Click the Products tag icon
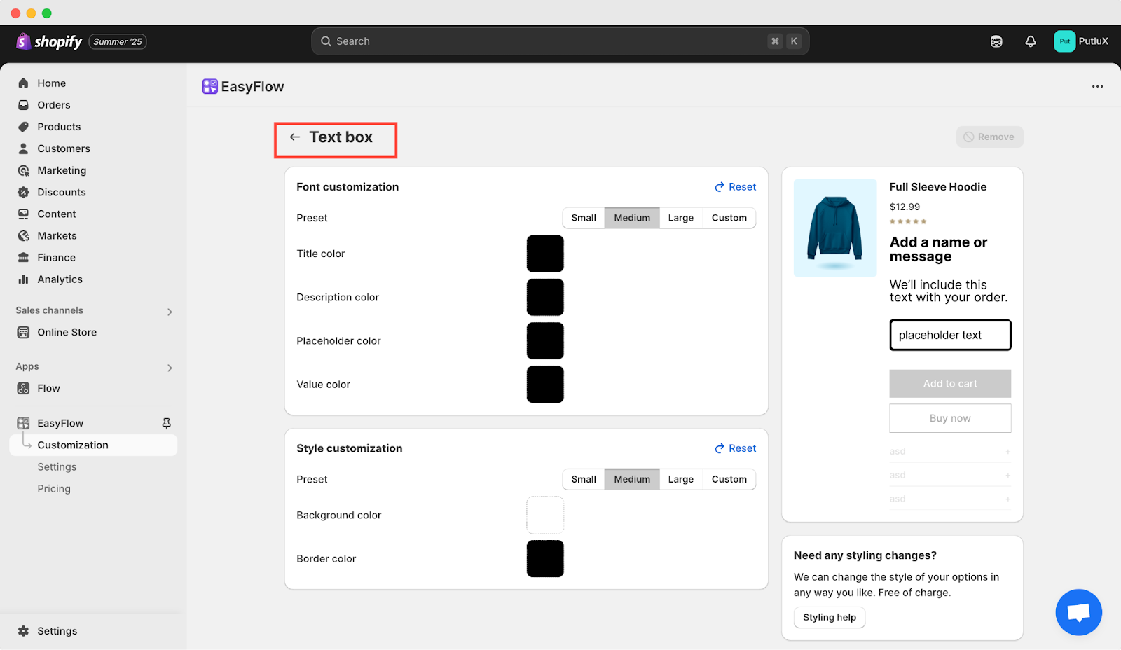The image size is (1121, 650). pos(23,127)
